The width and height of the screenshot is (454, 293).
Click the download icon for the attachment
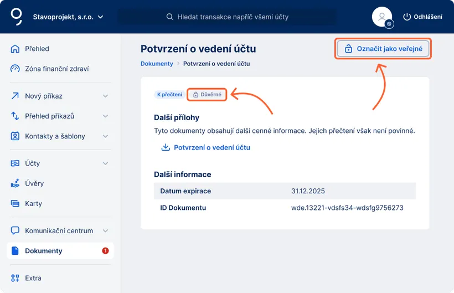pos(166,147)
